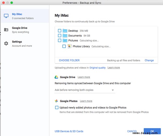Click the Desktop folder name
This screenshot has height=136, width=163.
[x=73, y=31]
